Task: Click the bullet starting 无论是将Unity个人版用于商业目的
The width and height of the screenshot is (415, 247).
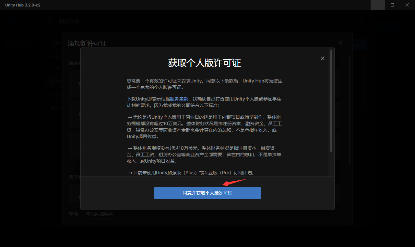Action: (205, 127)
